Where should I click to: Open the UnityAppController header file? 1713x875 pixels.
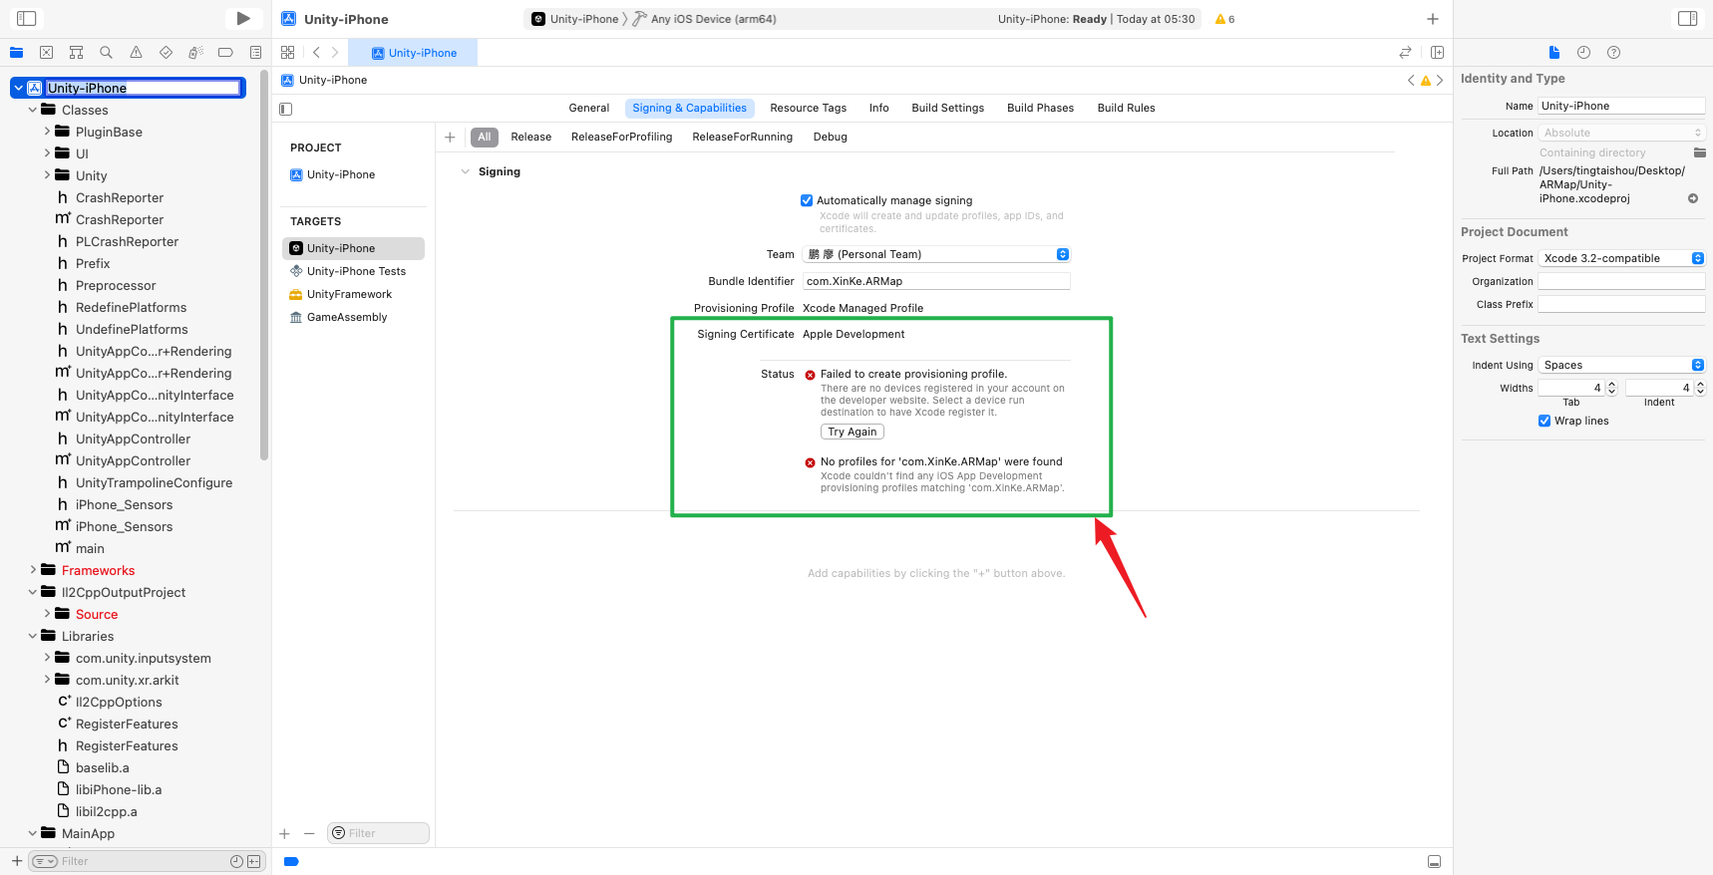click(x=133, y=438)
